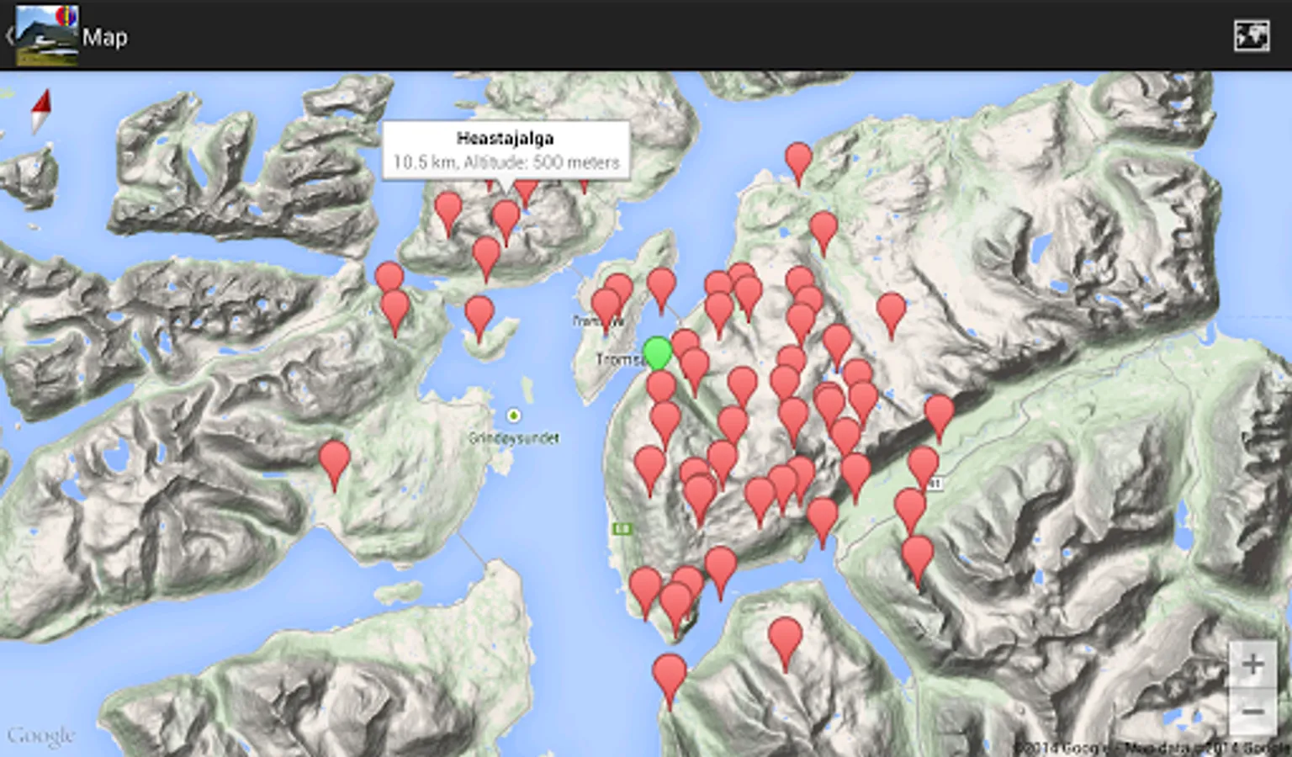Screen dimensions: 1292x757
Task: Select the green marker near Tromsø
Action: pyautogui.click(x=659, y=353)
